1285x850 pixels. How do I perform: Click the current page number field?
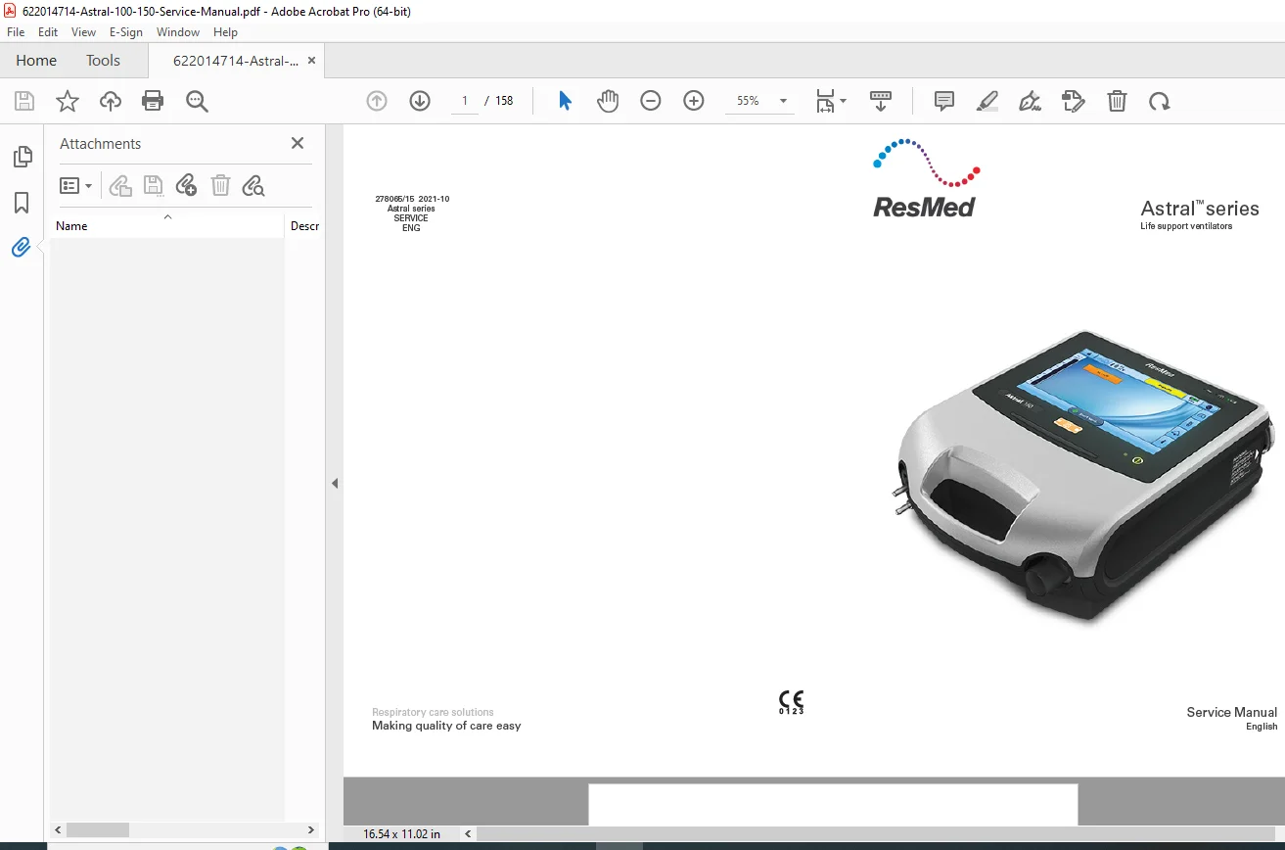(x=465, y=101)
